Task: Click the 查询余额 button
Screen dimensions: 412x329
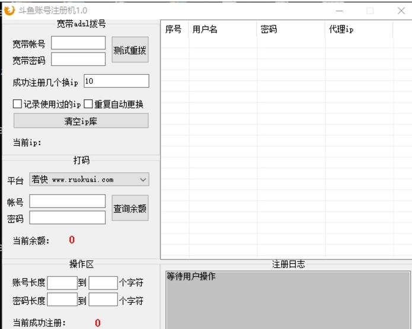Action: click(130, 208)
